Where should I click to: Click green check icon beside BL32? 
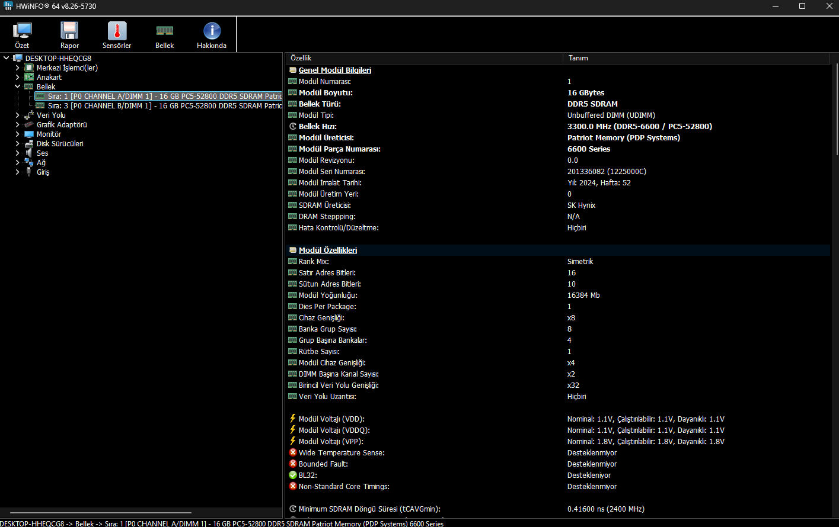pyautogui.click(x=293, y=475)
